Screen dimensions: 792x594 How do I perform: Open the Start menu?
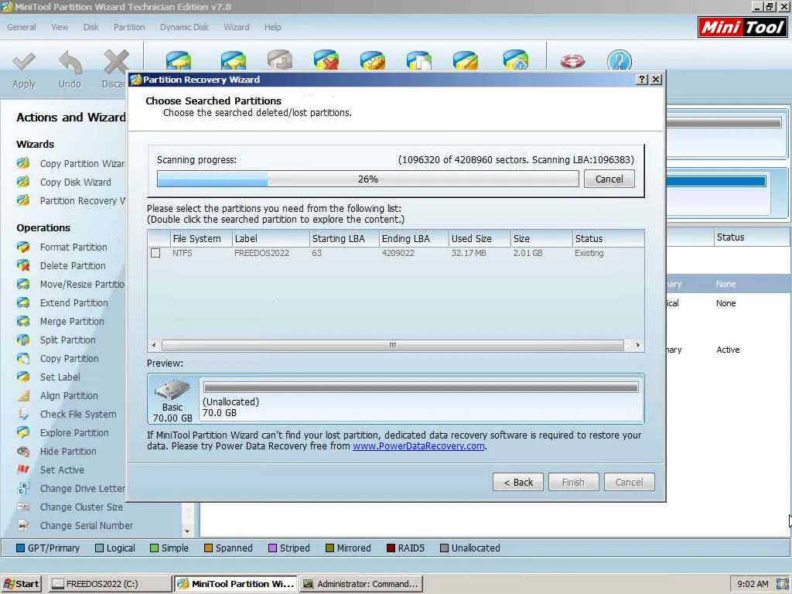point(21,584)
